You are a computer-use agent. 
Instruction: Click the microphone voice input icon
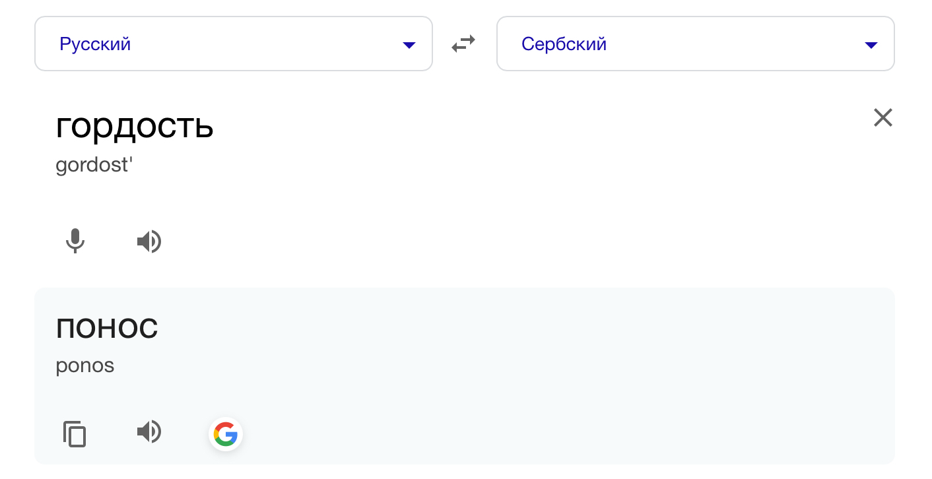[x=75, y=241]
